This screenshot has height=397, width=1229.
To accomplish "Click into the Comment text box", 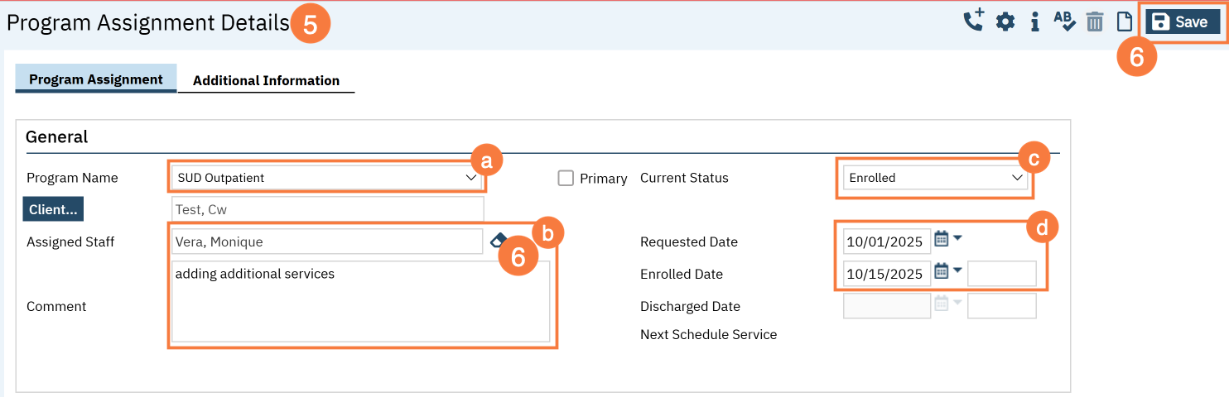I will click(359, 303).
